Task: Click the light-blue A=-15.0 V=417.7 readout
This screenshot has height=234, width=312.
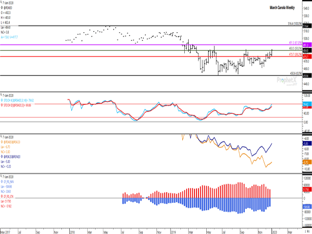Action: coord(9,37)
